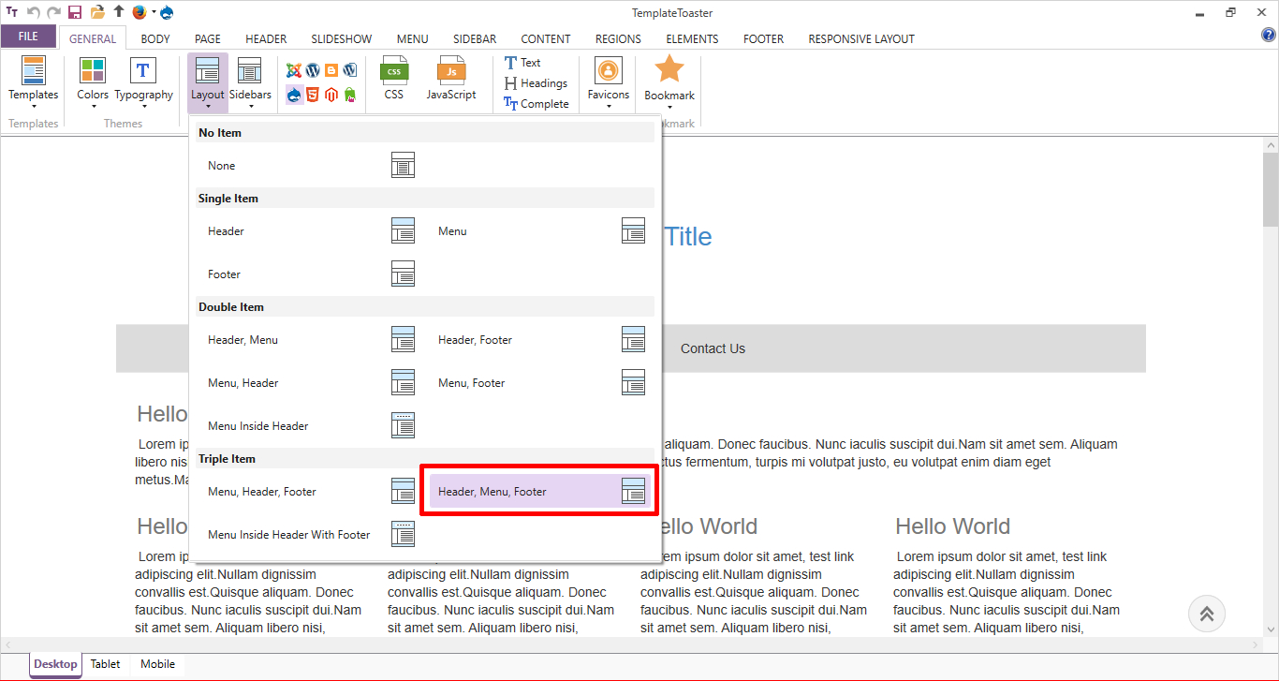Screen dimensions: 1279x681
Task: Switch to Tablet preview tab
Action: [x=105, y=664]
